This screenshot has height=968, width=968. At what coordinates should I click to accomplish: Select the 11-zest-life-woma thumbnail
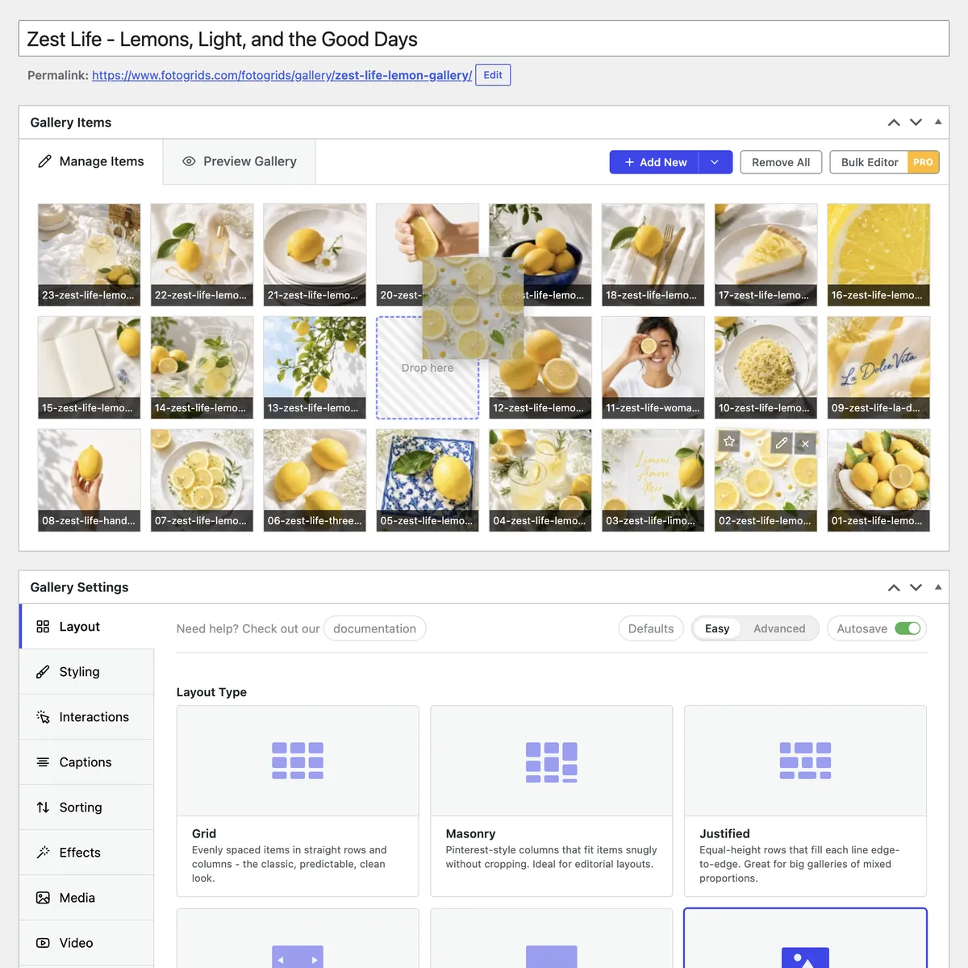pos(653,368)
